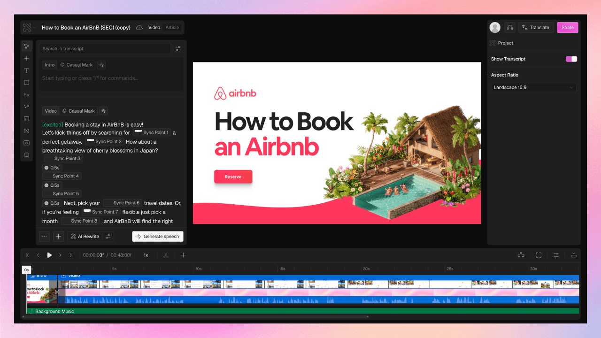
Task: Click the Intro script text placeholder
Action: point(90,78)
